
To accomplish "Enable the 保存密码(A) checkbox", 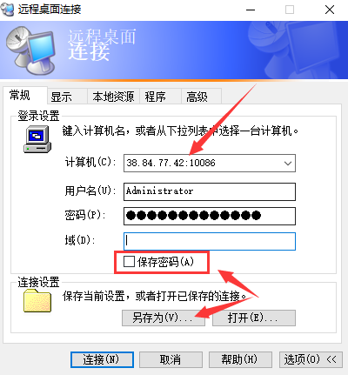I will [x=129, y=262].
